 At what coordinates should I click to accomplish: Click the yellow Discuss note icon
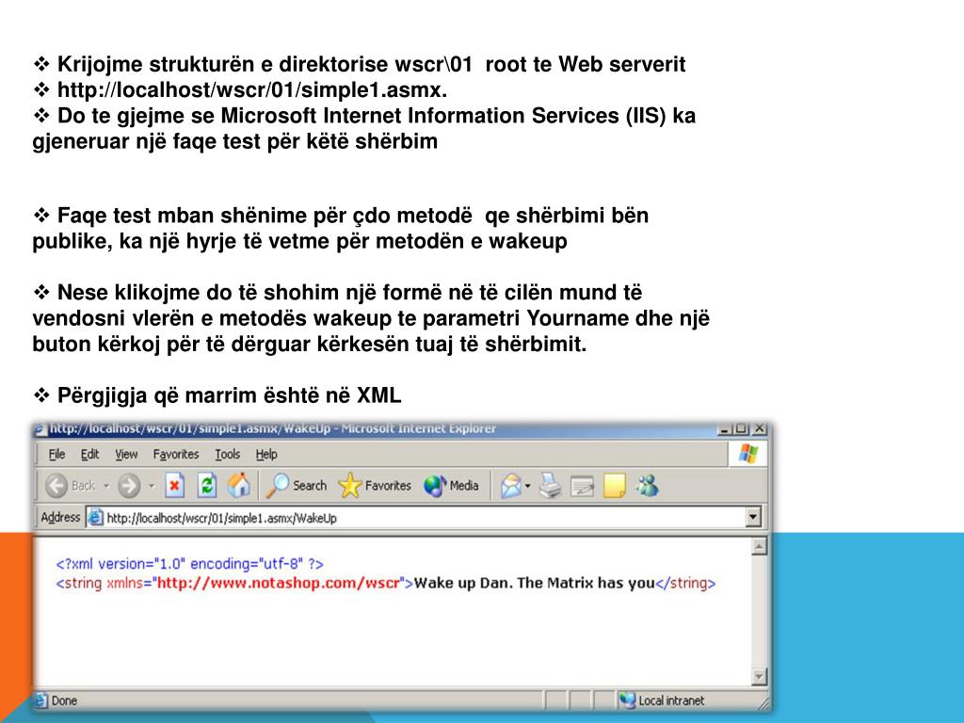pos(615,486)
